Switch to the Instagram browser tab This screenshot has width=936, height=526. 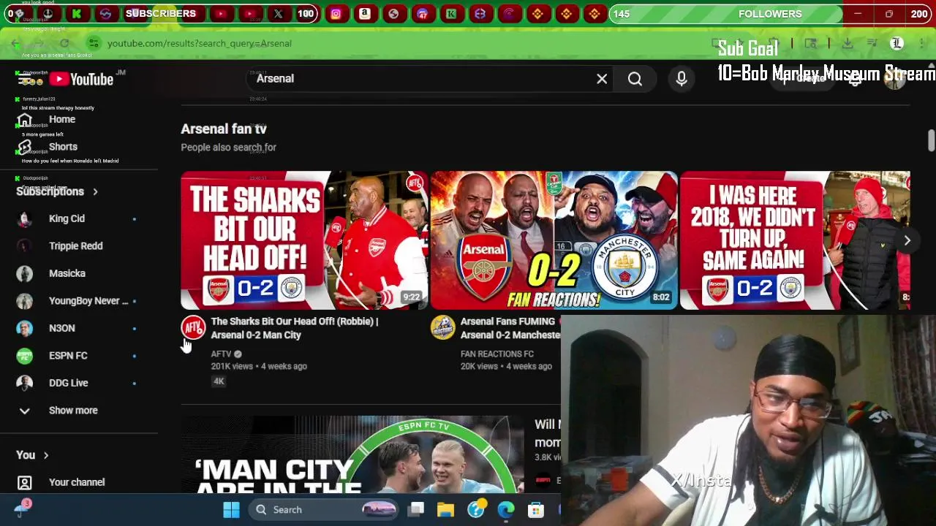pyautogui.click(x=336, y=14)
